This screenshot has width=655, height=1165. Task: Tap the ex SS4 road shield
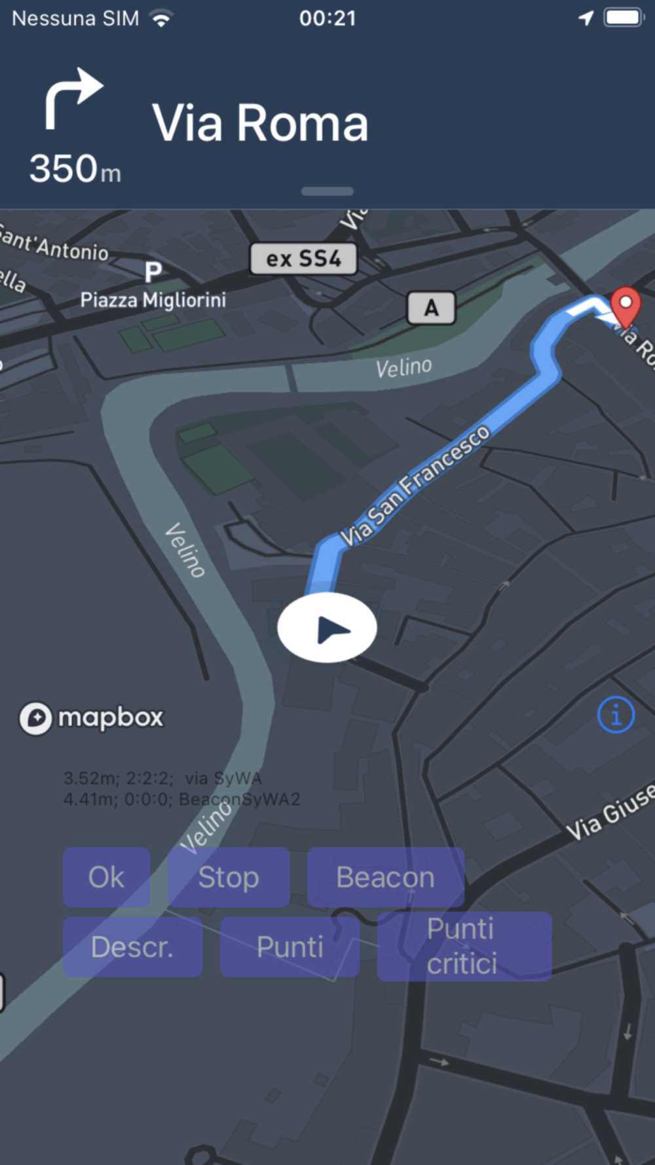(303, 259)
